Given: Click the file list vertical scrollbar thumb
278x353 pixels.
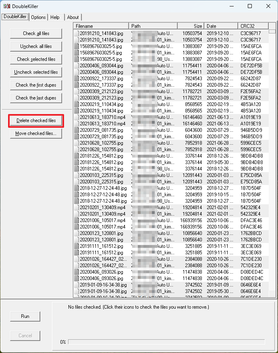Looking at the screenshot, I should (272, 31).
